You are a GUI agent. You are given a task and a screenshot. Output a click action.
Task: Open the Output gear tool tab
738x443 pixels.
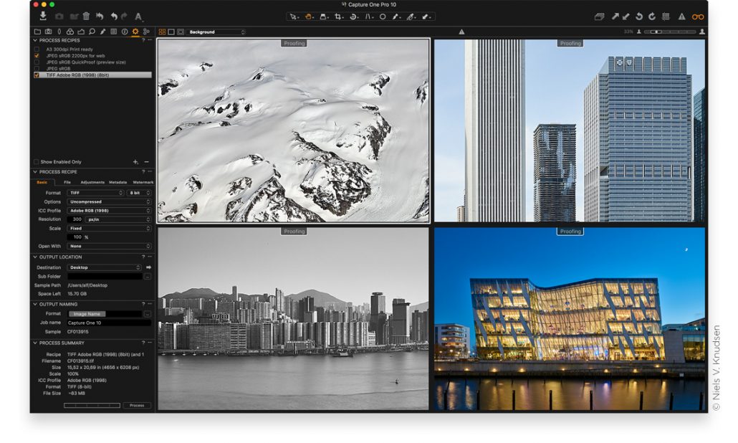(x=135, y=32)
